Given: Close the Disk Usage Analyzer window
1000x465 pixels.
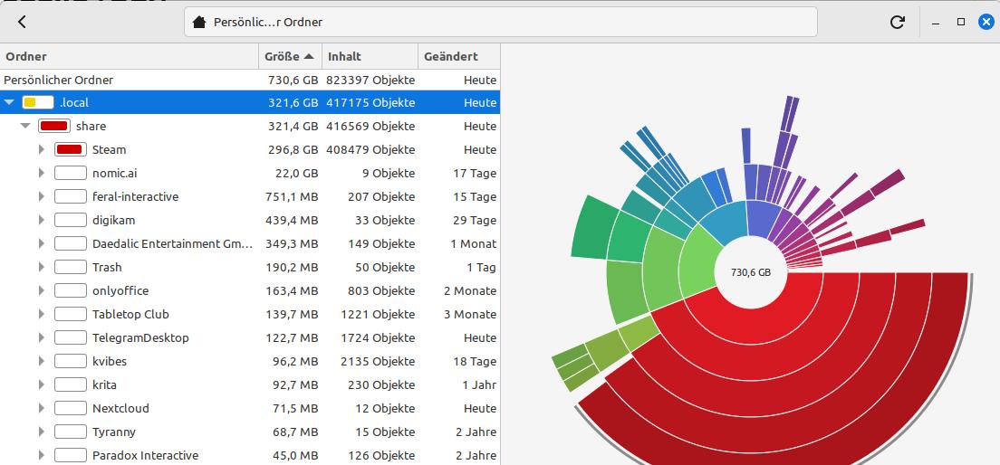Looking at the screenshot, I should pyautogui.click(x=986, y=22).
